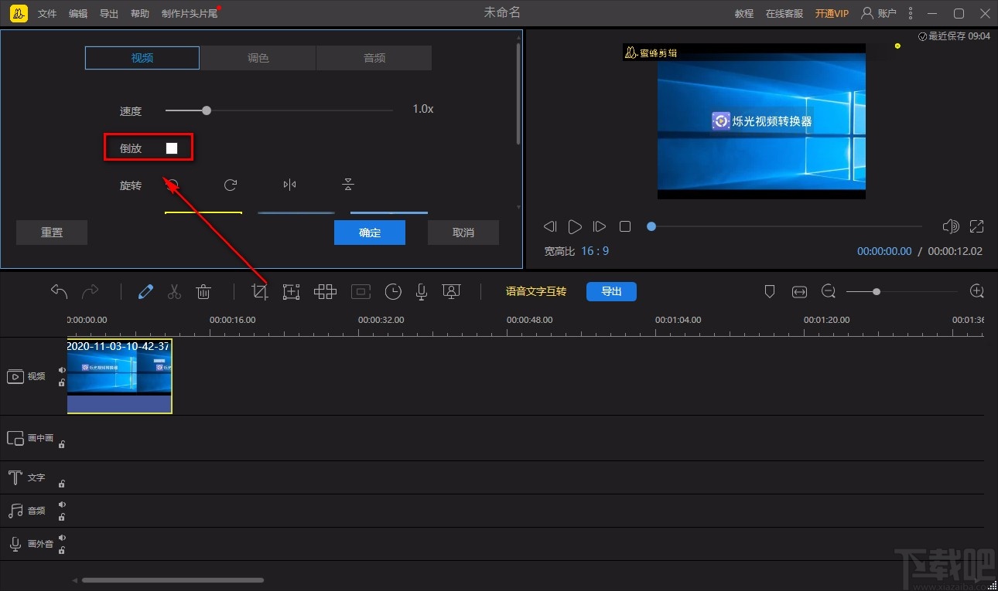The width and height of the screenshot is (998, 591).
Task: Click the scissors split tool
Action: pyautogui.click(x=174, y=291)
